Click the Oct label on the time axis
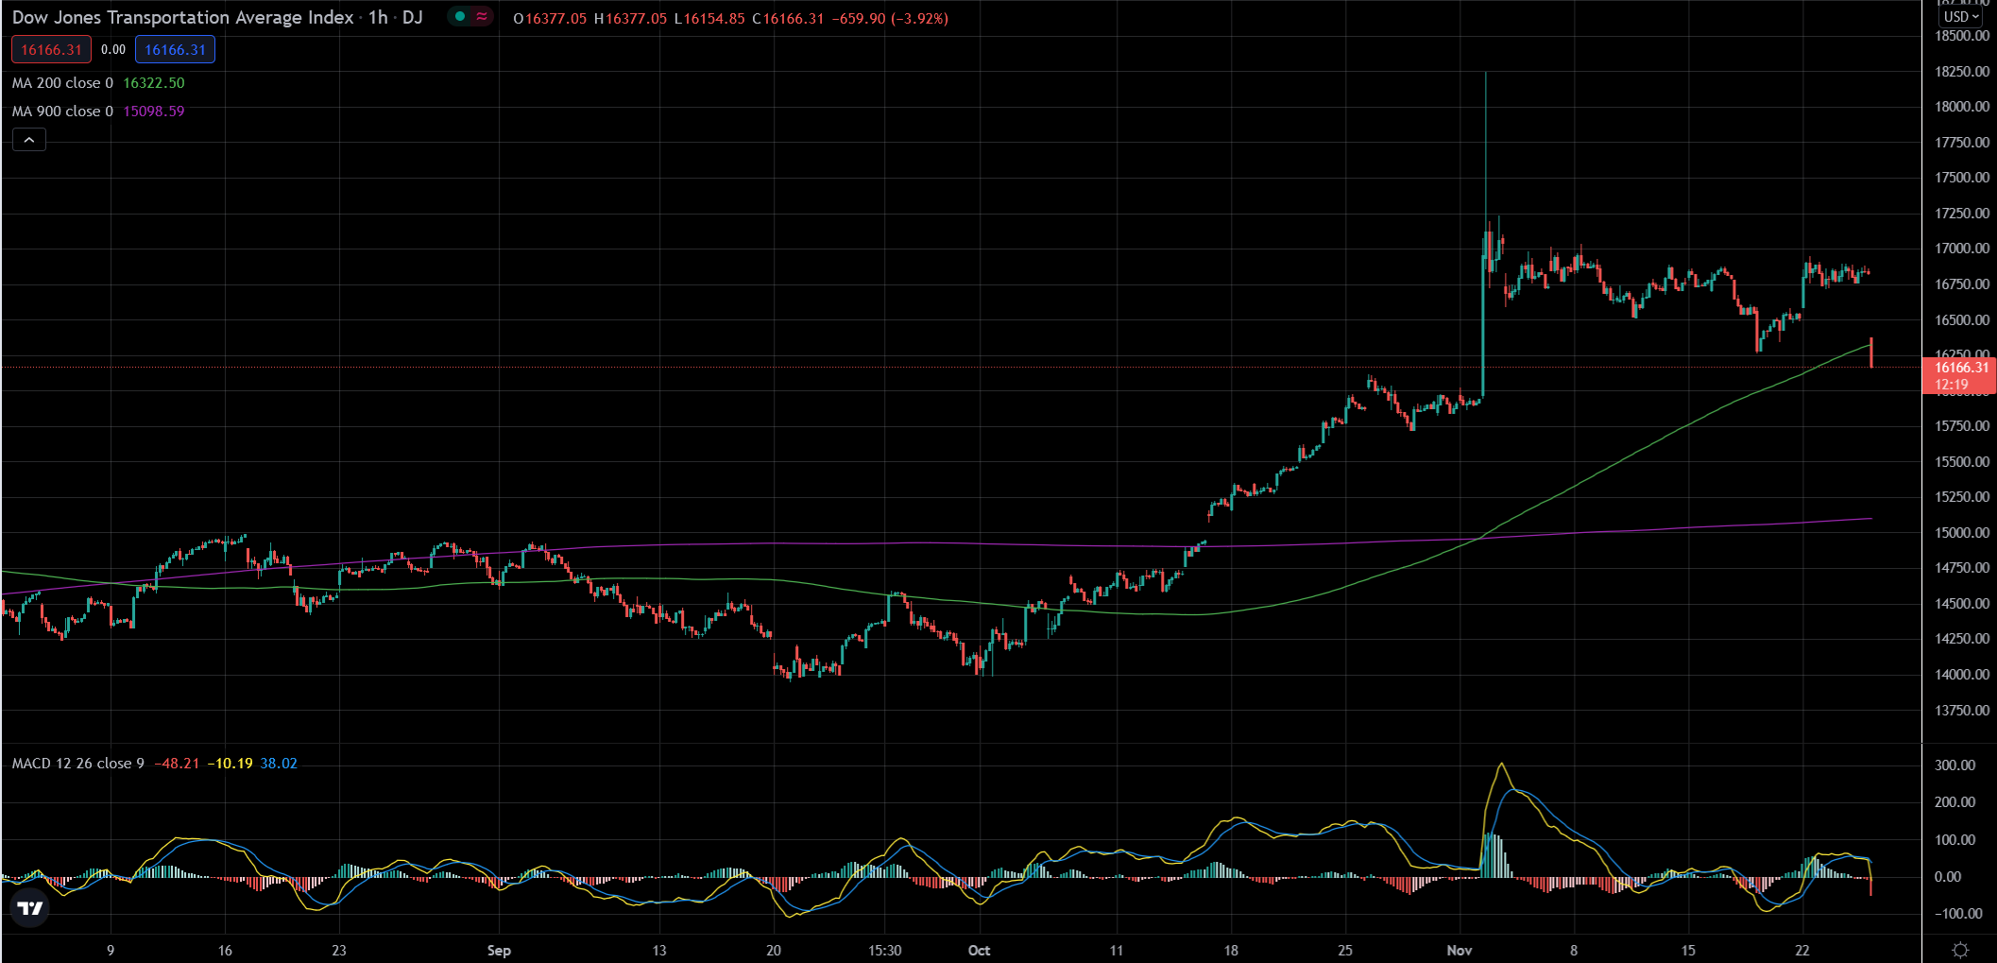This screenshot has height=963, width=1997. pos(980,951)
